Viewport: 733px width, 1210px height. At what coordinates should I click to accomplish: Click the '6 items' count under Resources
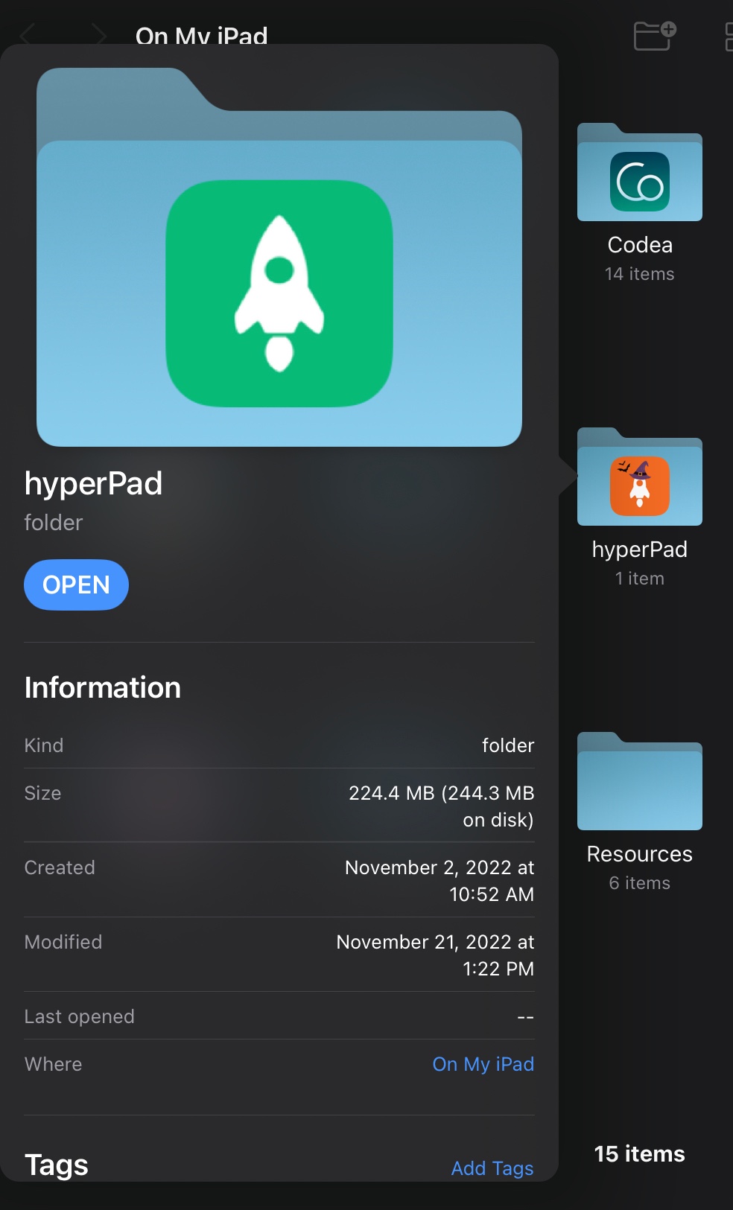tap(640, 883)
